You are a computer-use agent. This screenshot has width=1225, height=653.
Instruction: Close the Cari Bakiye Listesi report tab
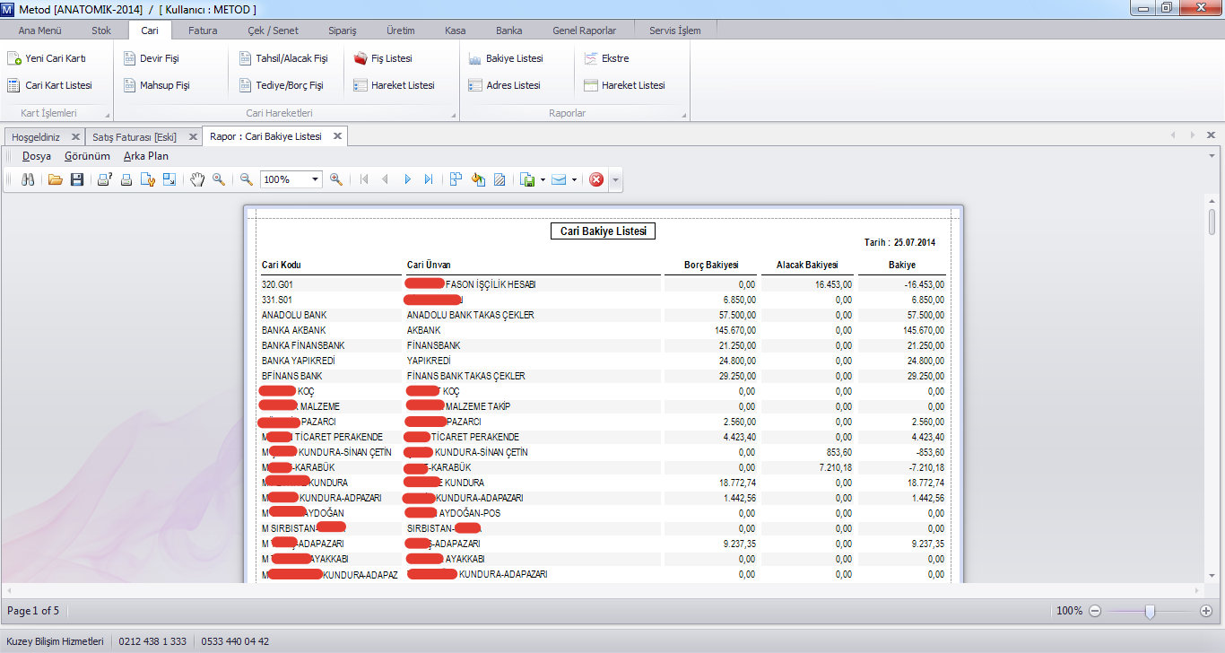[337, 136]
